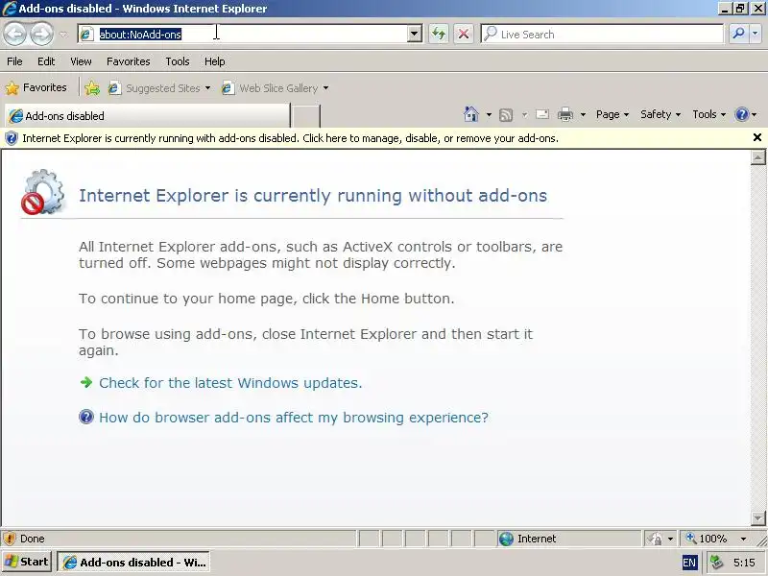The height and width of the screenshot is (576, 768).
Task: Click the 5:15 system clock
Action: (744, 563)
